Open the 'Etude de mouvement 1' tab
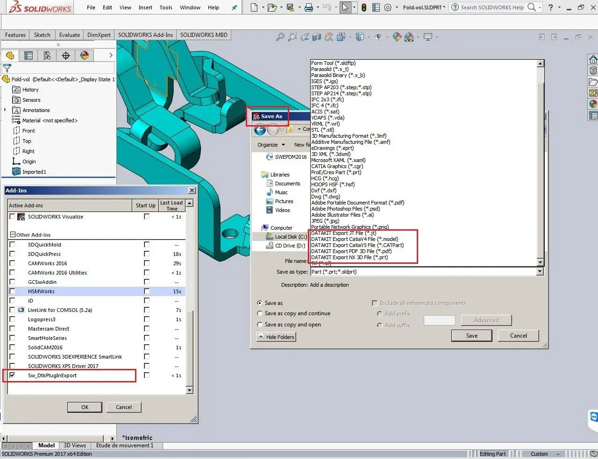Screen dimensions: 598x459 pyautogui.click(x=125, y=445)
